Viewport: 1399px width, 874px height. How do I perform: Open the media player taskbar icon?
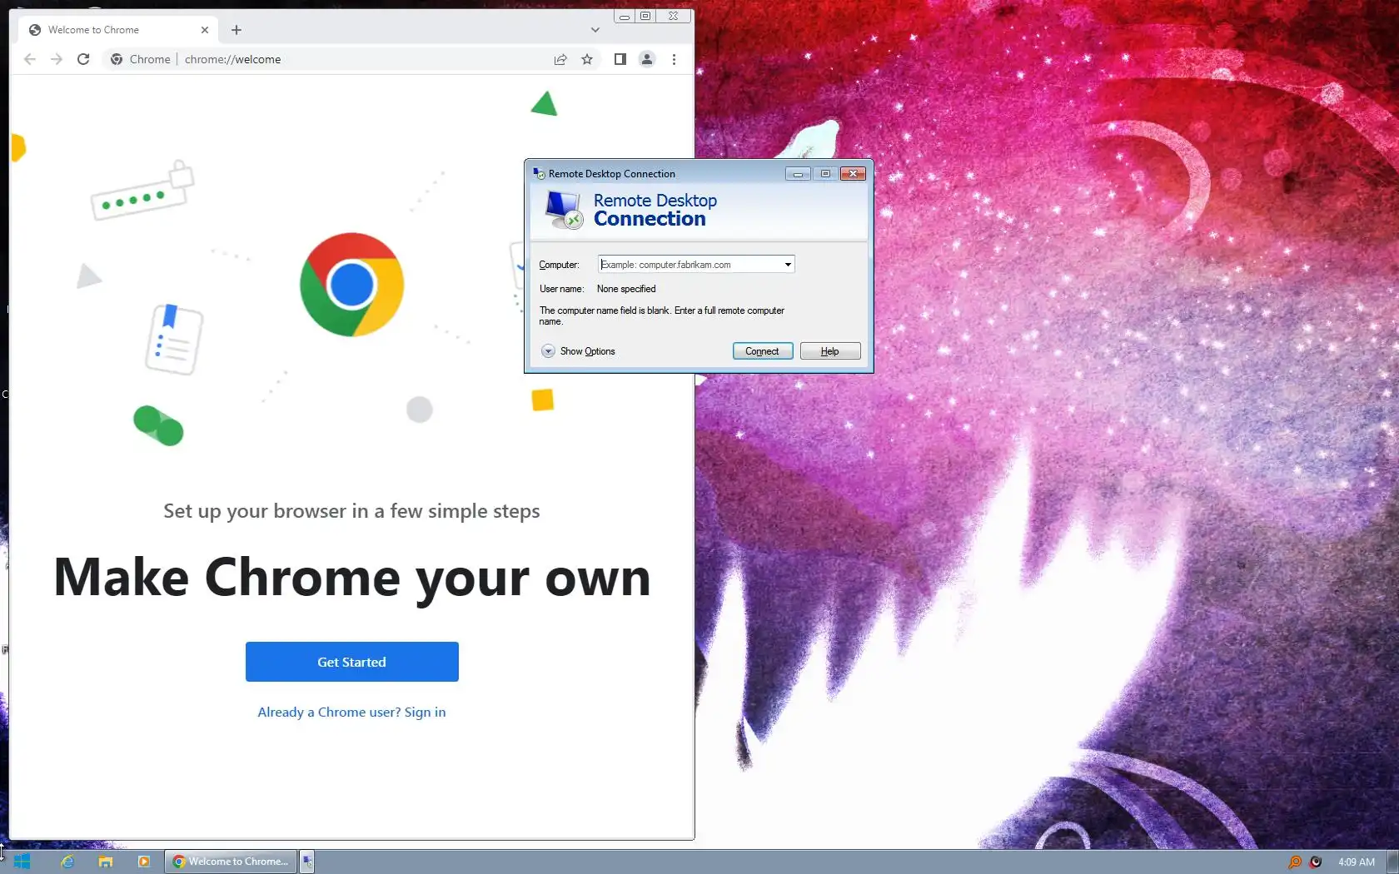point(144,862)
